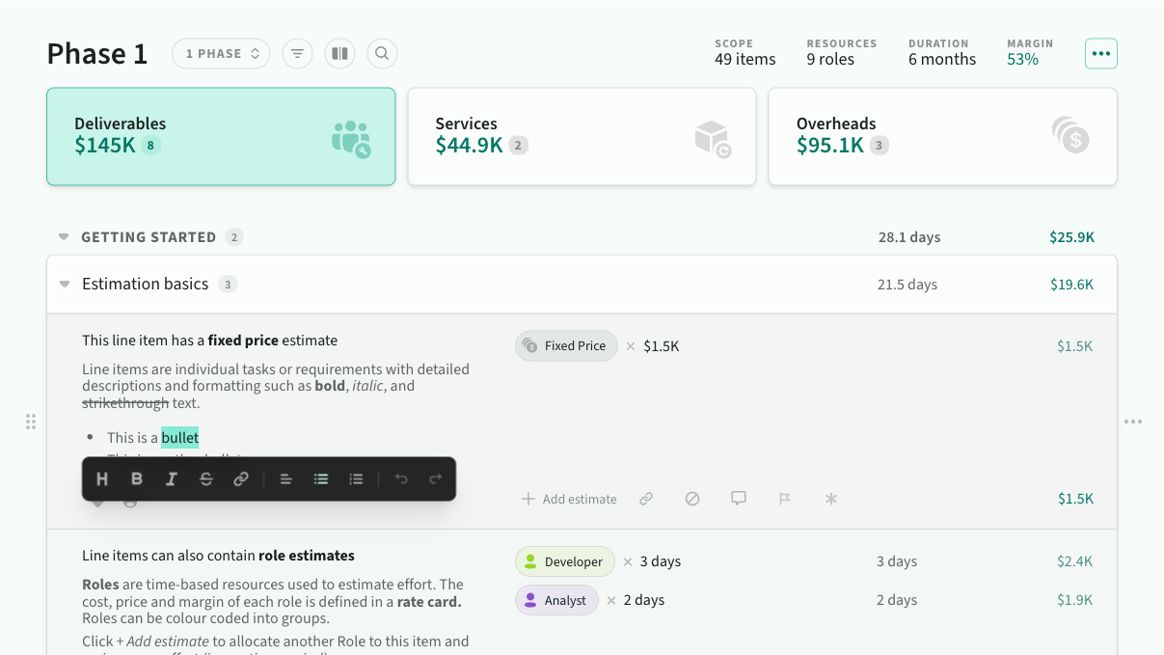1164x655 pixels.
Task: Collapse the GETTING STARTED section
Action: (64, 237)
